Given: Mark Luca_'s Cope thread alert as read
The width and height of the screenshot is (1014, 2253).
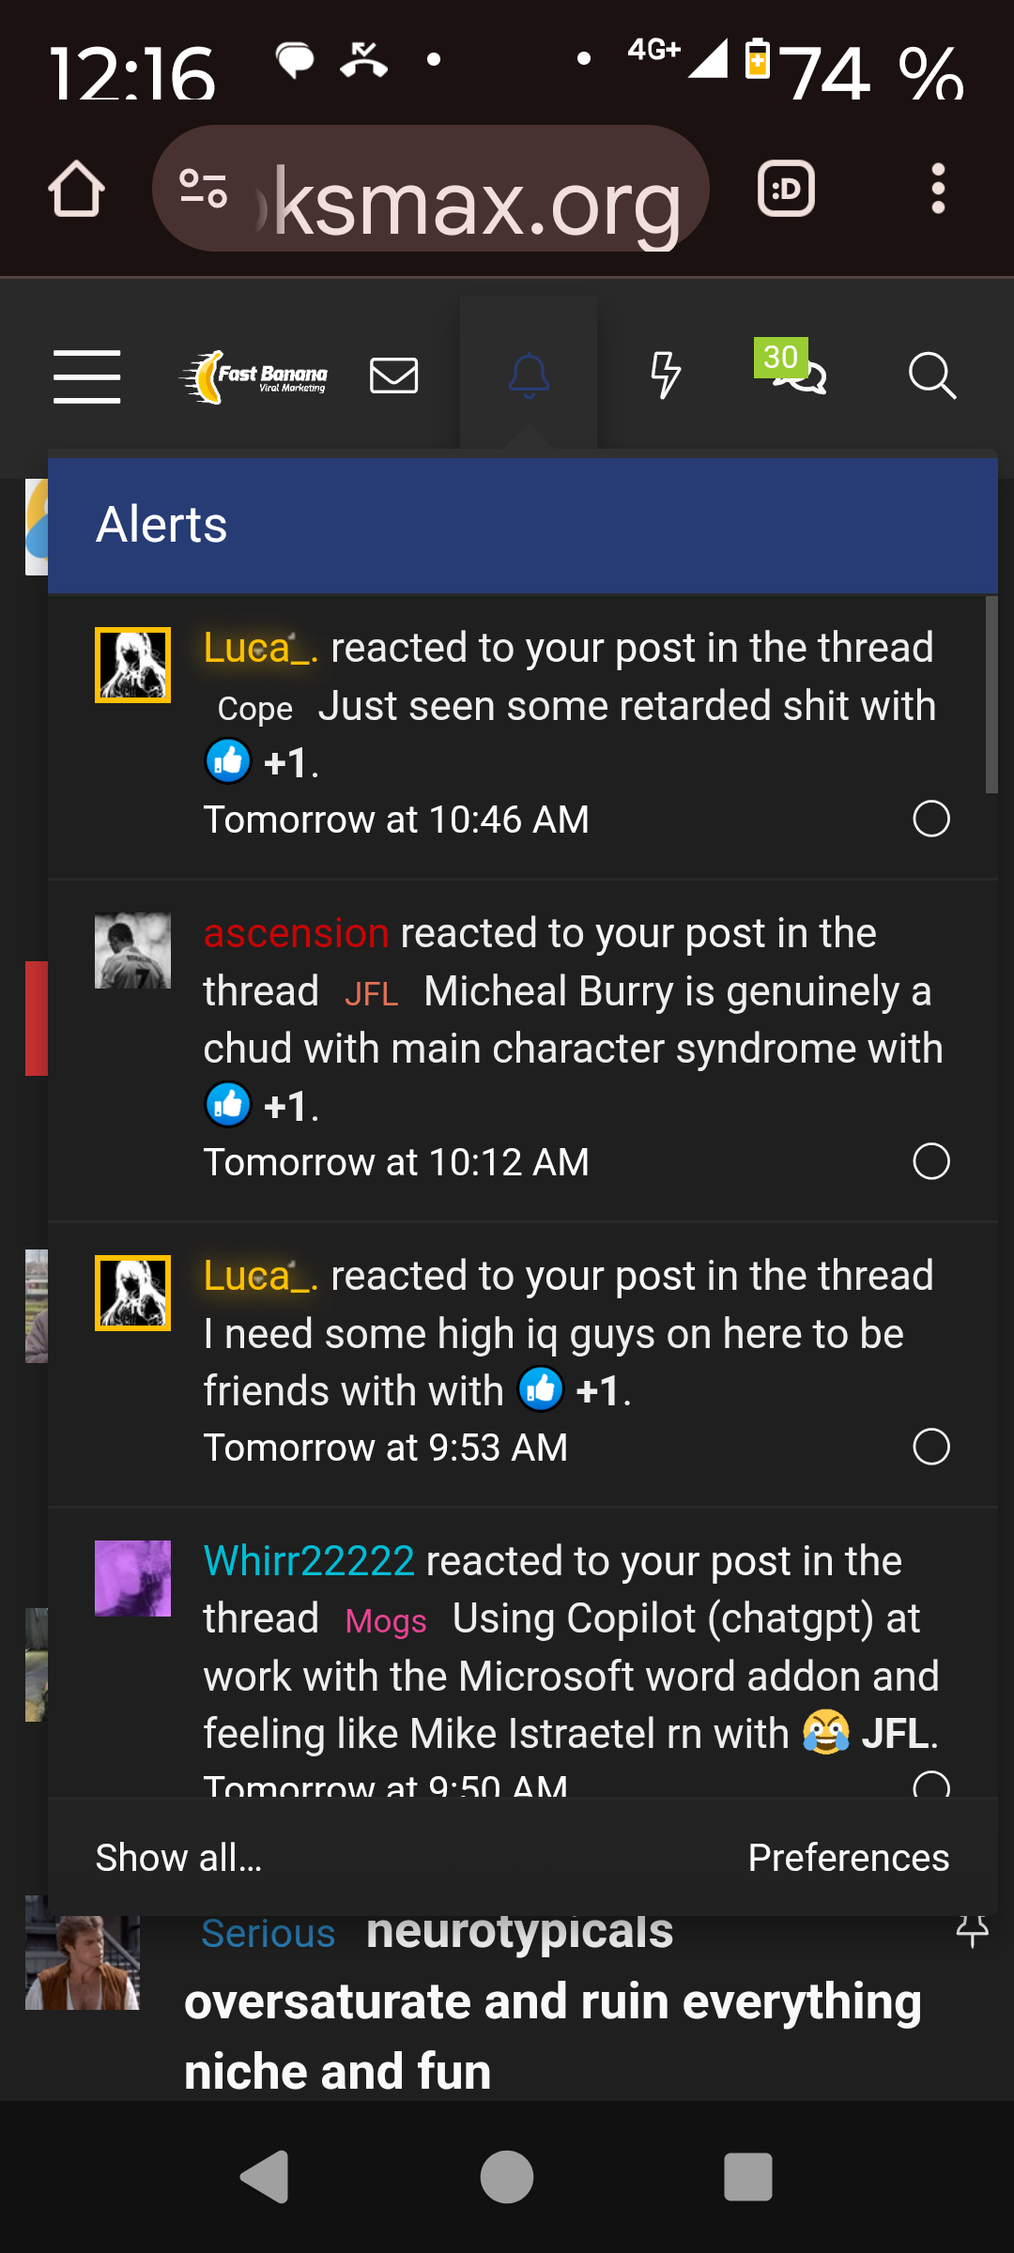Looking at the screenshot, I should tap(932, 819).
